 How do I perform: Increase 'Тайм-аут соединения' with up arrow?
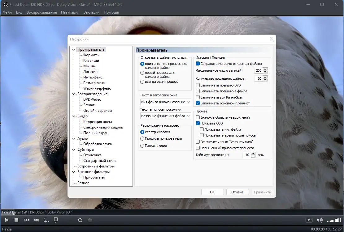253,154
